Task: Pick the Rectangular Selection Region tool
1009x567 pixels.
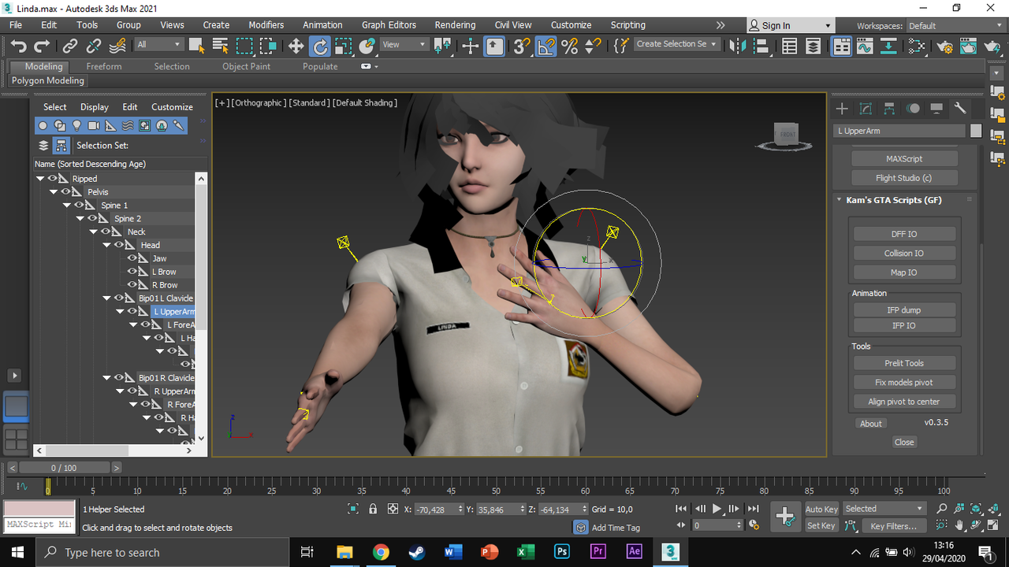Action: tap(244, 46)
